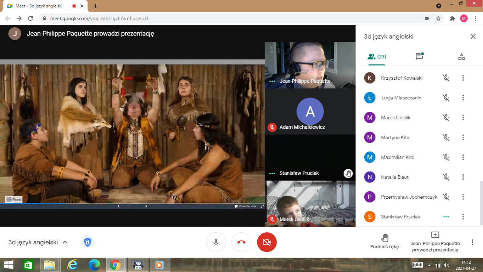Open the three-dot more options menu in bottom bar
The width and height of the screenshot is (483, 272).
(x=472, y=242)
